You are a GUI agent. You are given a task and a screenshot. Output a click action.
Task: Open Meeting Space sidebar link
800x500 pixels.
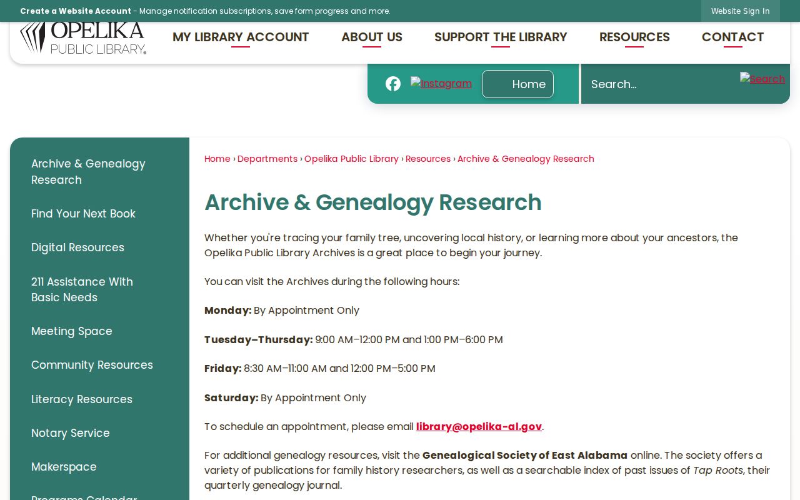pos(99,331)
